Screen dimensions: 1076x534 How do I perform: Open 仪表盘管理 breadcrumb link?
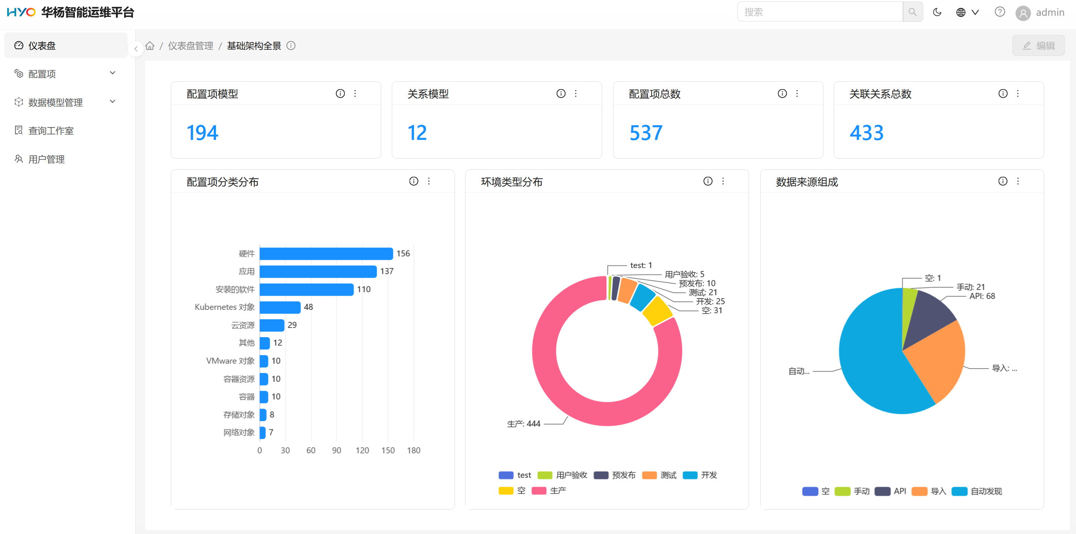click(190, 46)
